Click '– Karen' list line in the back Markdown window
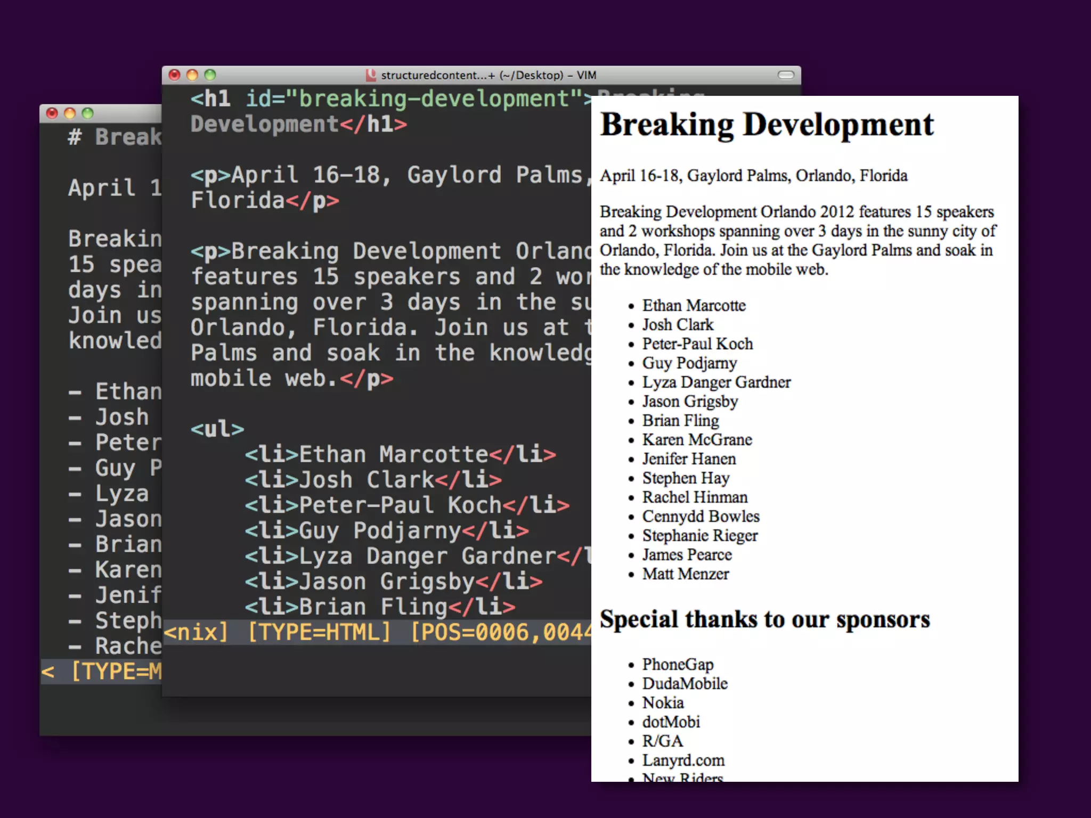The height and width of the screenshot is (818, 1091). point(115,570)
